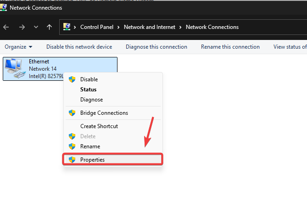The image size is (307, 208).
Task: Click Rename this connection in toolbar
Action: pos(230,47)
